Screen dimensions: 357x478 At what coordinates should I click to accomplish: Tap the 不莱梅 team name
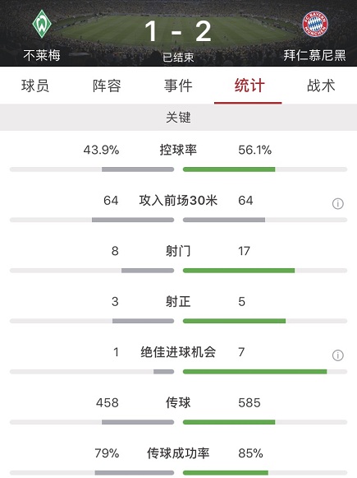(42, 55)
